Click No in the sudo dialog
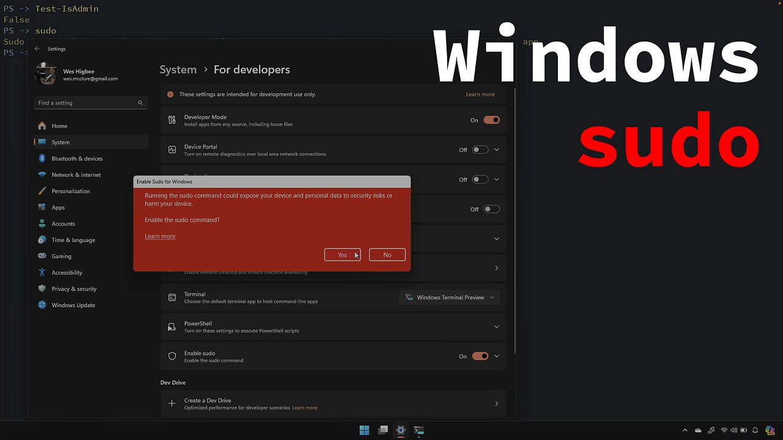This screenshot has height=440, width=783. (387, 255)
